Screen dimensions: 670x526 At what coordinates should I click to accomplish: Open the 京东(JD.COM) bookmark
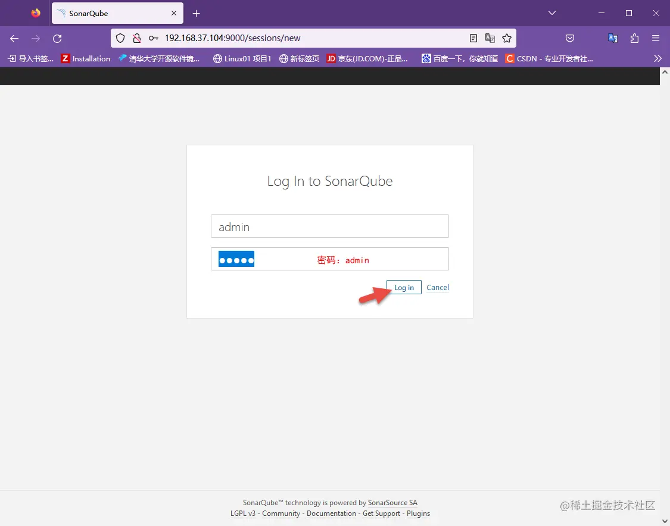tap(367, 58)
